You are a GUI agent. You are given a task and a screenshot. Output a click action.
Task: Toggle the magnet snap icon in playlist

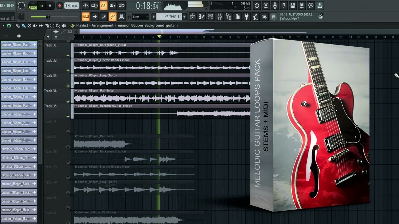9,26
